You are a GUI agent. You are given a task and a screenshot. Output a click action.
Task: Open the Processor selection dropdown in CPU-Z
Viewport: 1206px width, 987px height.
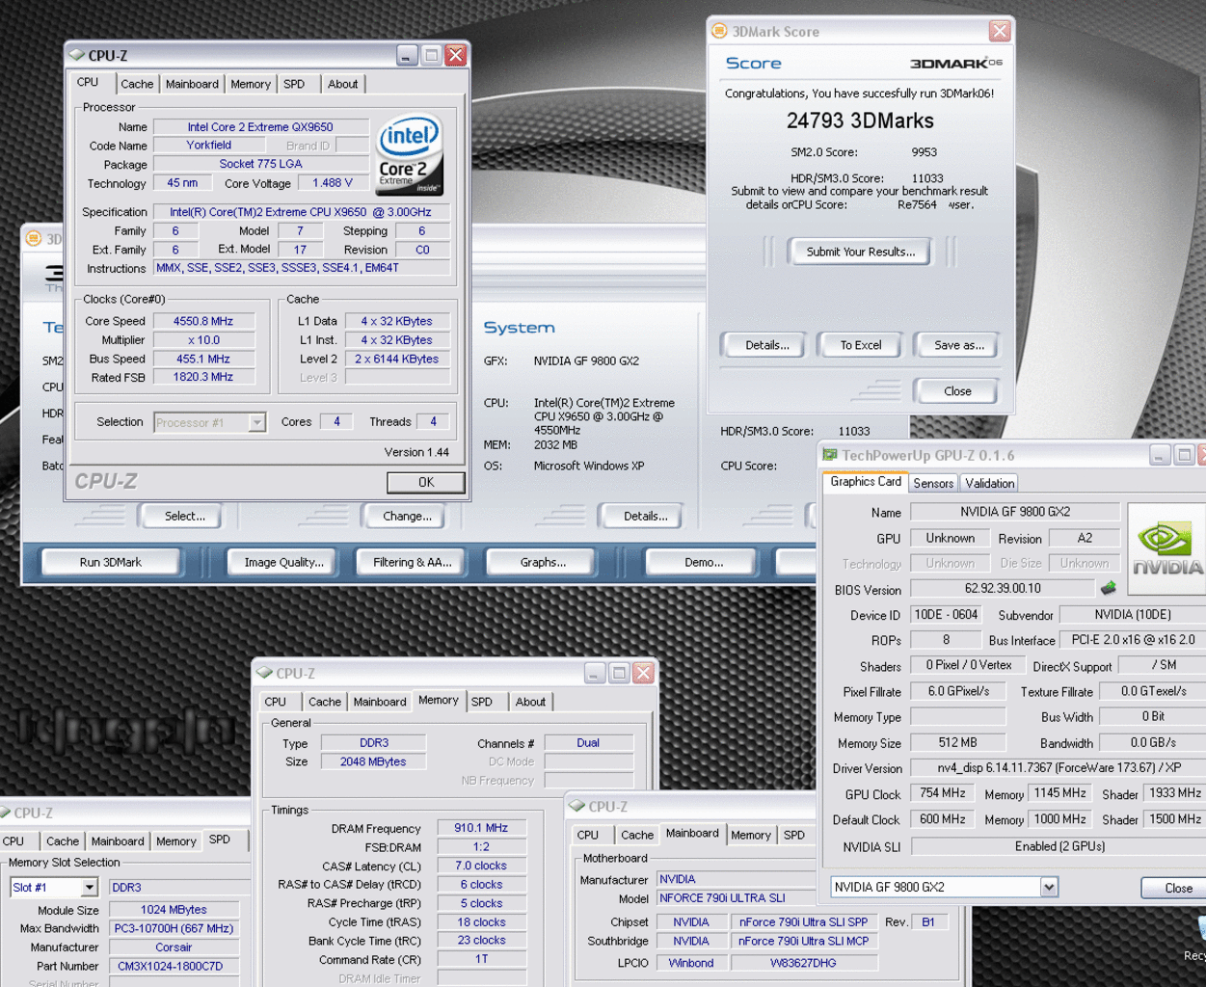256,422
